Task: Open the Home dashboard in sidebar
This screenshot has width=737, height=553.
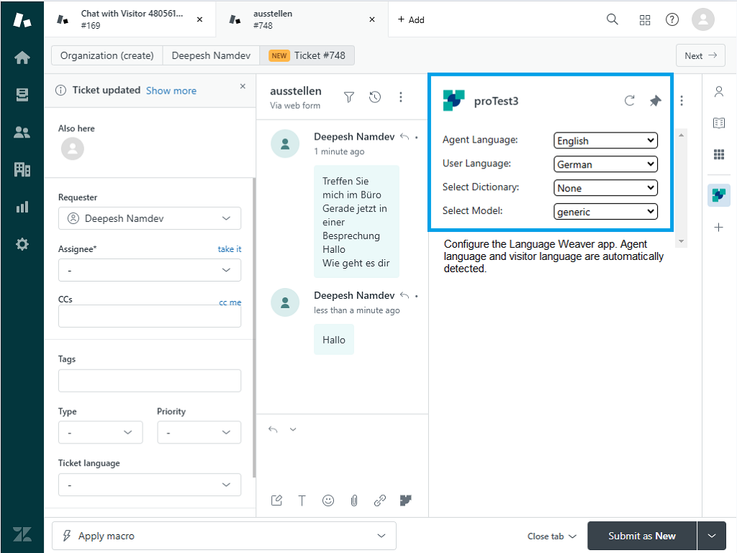Action: pos(22,58)
